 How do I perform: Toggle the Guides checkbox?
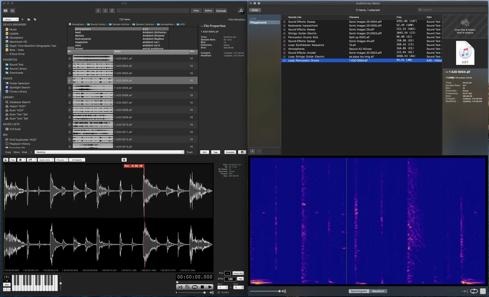point(219,292)
